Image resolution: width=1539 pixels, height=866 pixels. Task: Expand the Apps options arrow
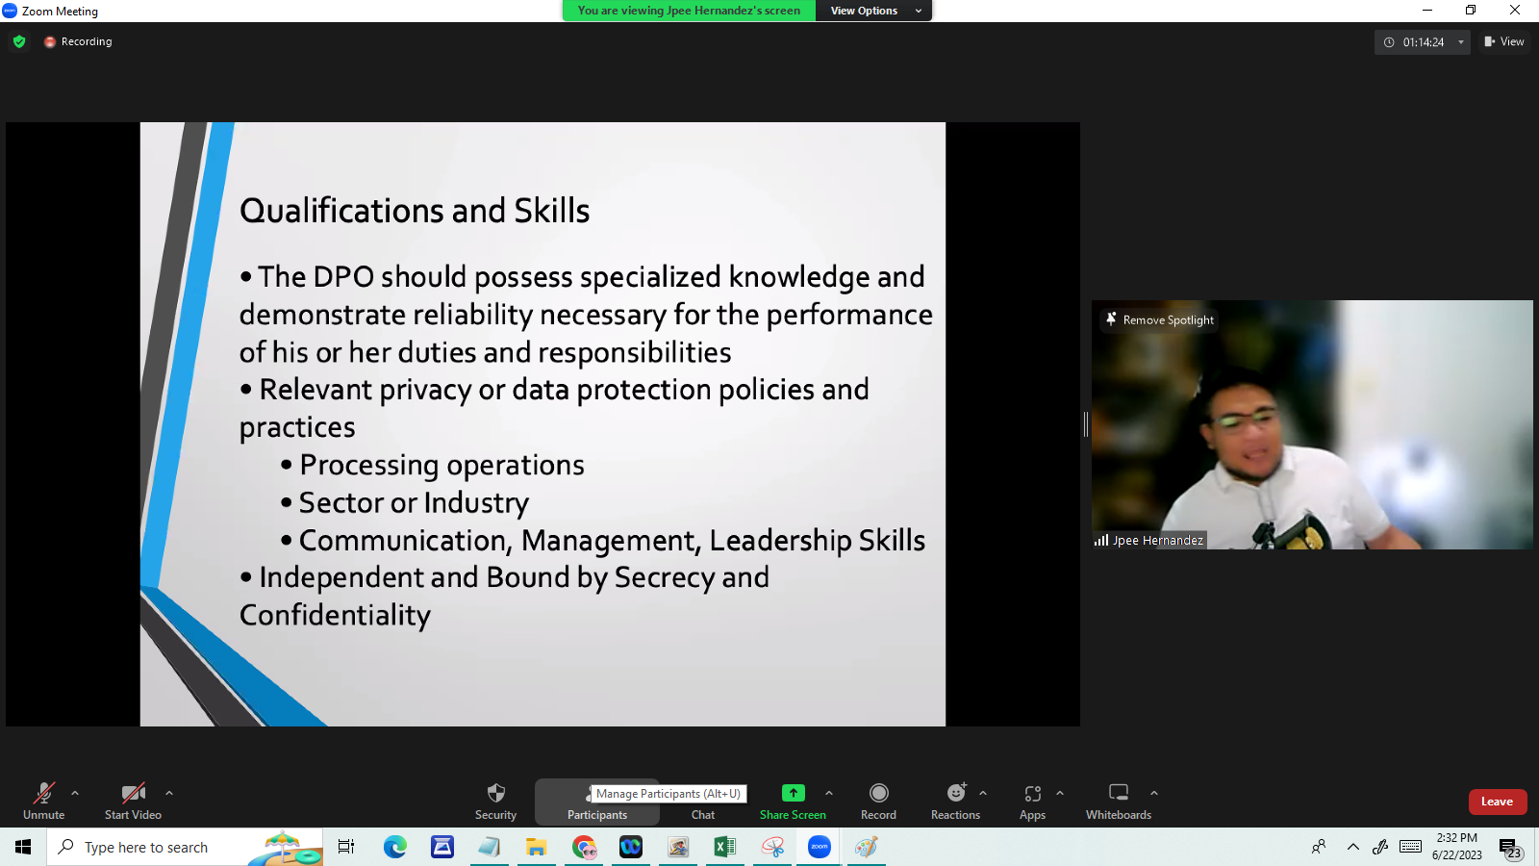(1060, 793)
